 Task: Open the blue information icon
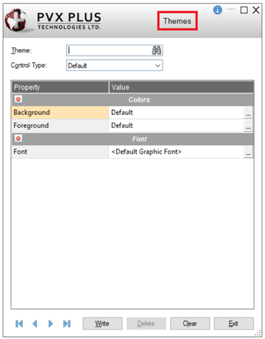[217, 10]
